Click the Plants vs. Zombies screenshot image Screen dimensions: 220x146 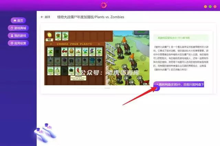click(97, 58)
